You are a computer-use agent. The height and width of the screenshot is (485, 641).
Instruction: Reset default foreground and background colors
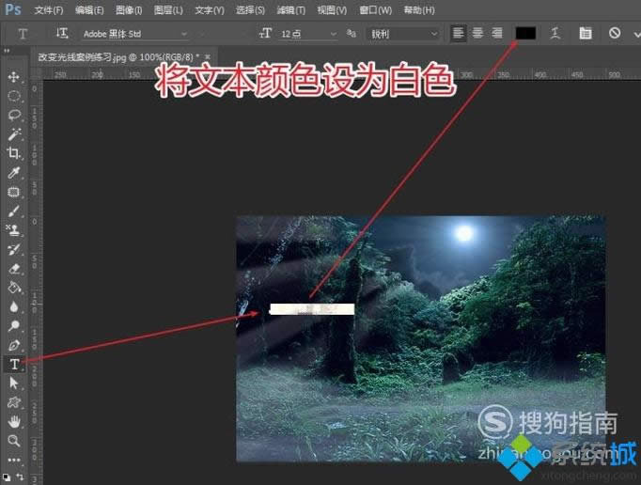(7, 477)
